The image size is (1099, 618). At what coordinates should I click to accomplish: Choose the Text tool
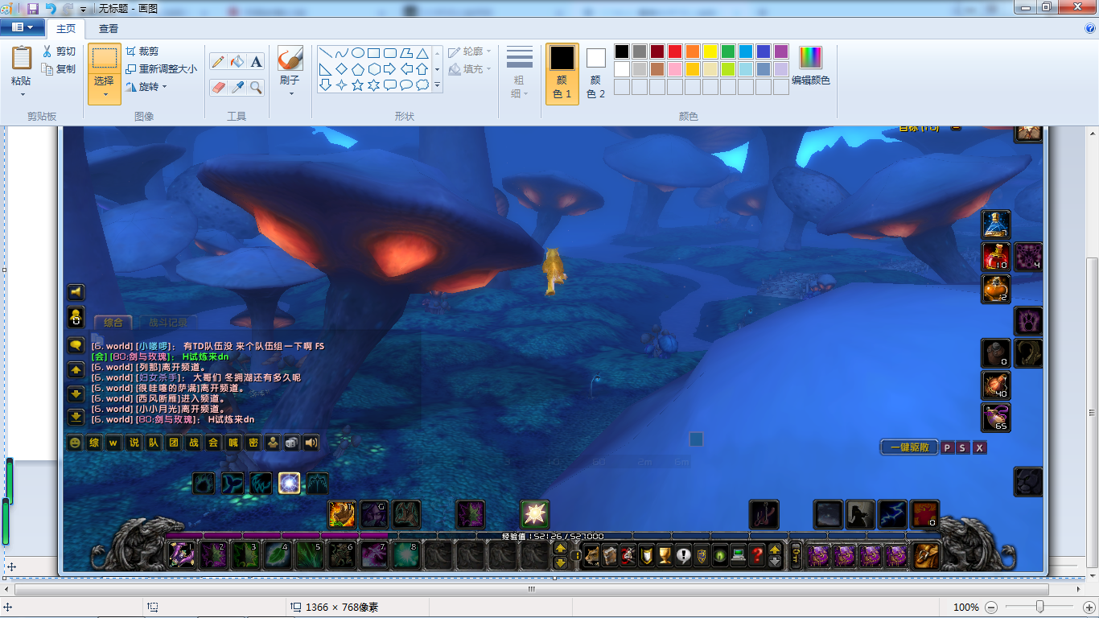pyautogui.click(x=256, y=62)
